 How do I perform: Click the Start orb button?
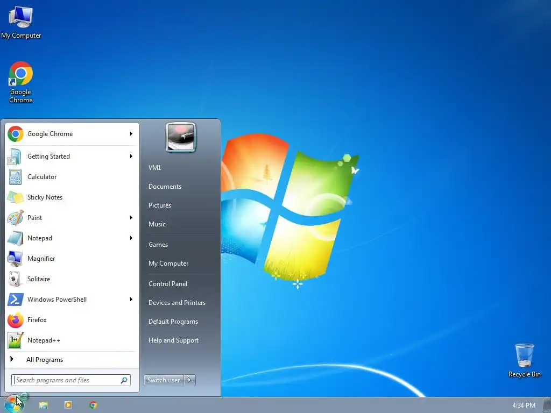point(13,404)
